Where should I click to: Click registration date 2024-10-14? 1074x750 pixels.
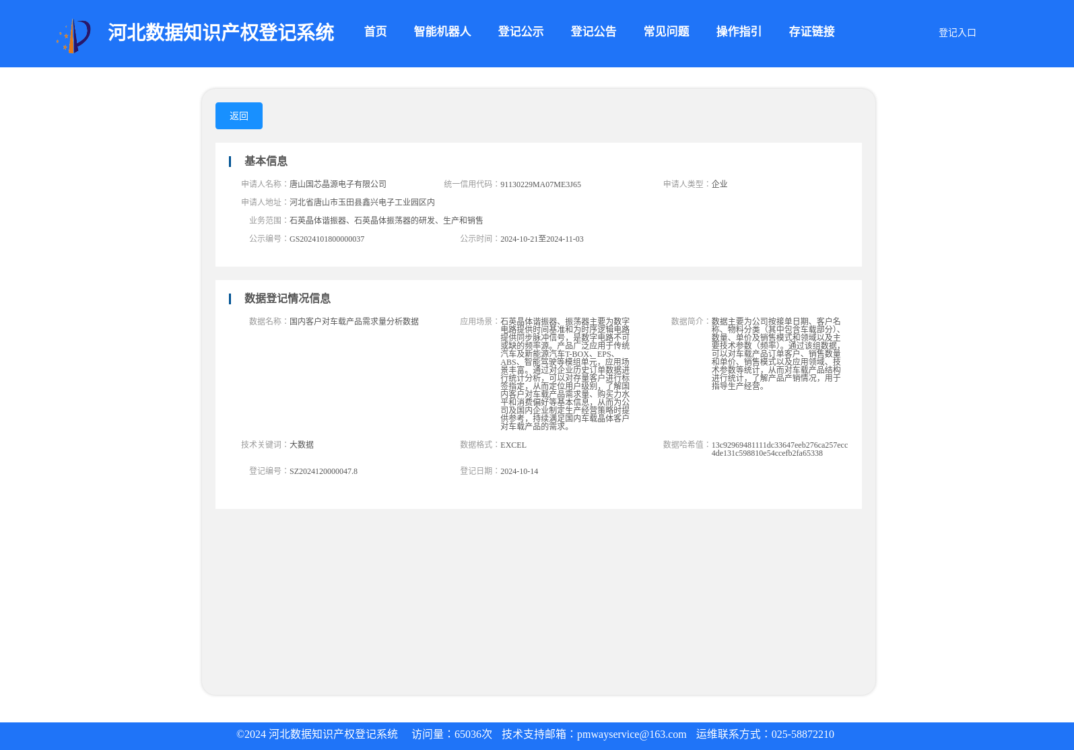pyautogui.click(x=519, y=471)
